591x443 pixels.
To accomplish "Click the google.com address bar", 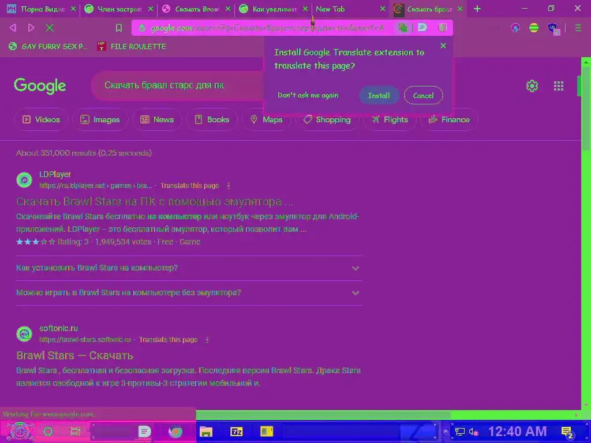I will pyautogui.click(x=267, y=28).
